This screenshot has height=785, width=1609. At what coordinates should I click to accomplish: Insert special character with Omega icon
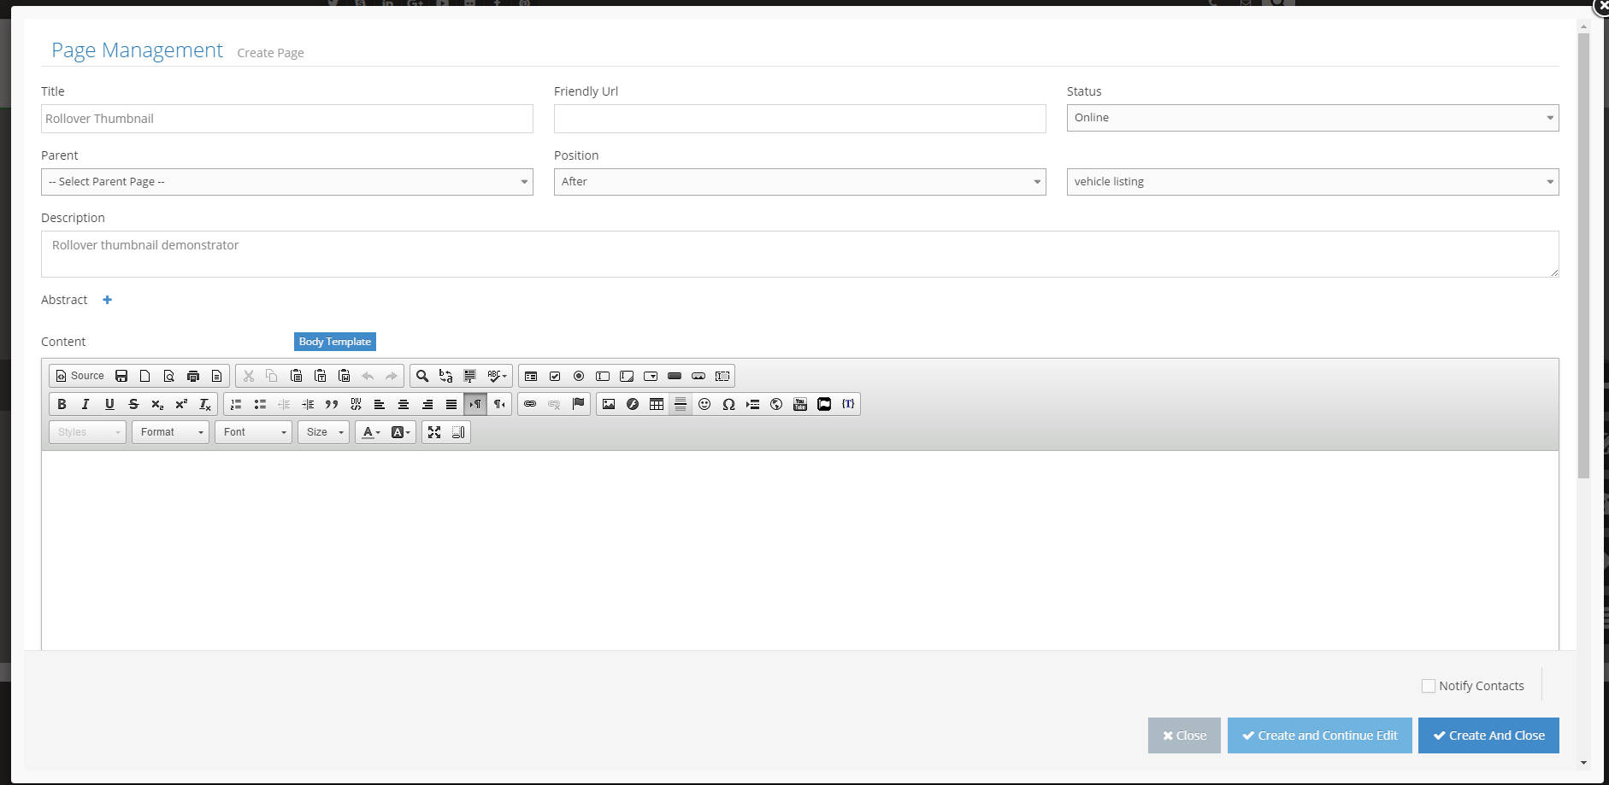(x=728, y=404)
